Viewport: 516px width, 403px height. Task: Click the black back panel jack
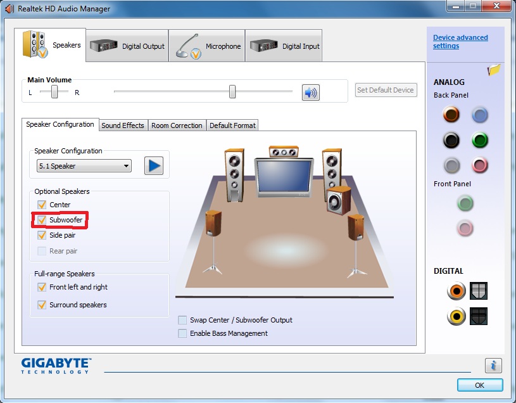click(x=451, y=140)
